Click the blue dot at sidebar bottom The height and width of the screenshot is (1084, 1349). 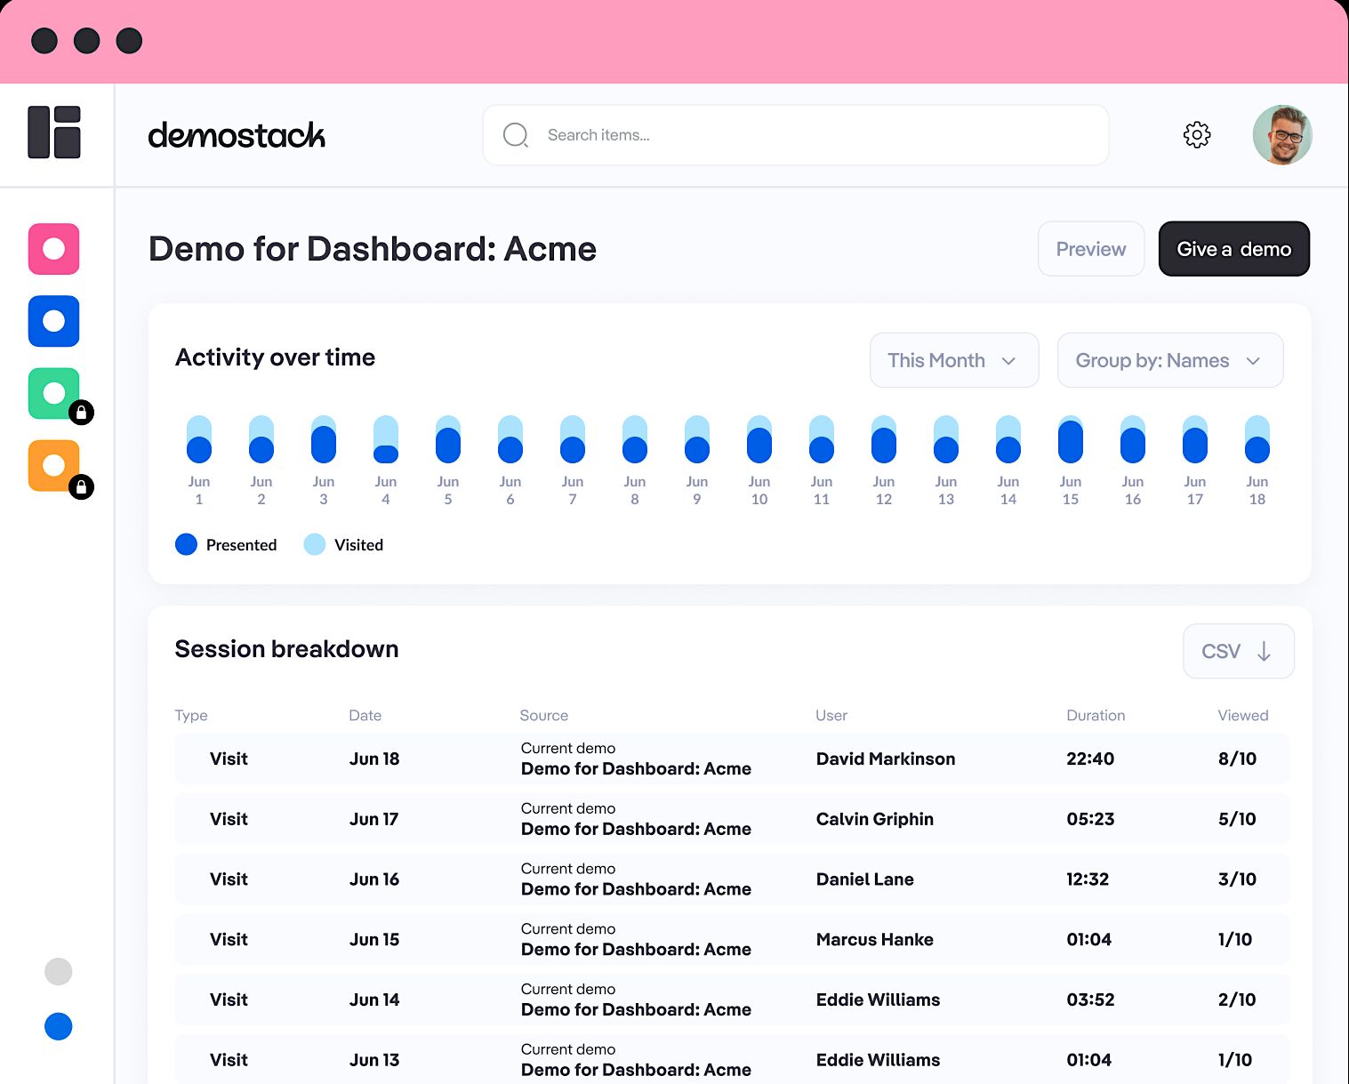58,1026
